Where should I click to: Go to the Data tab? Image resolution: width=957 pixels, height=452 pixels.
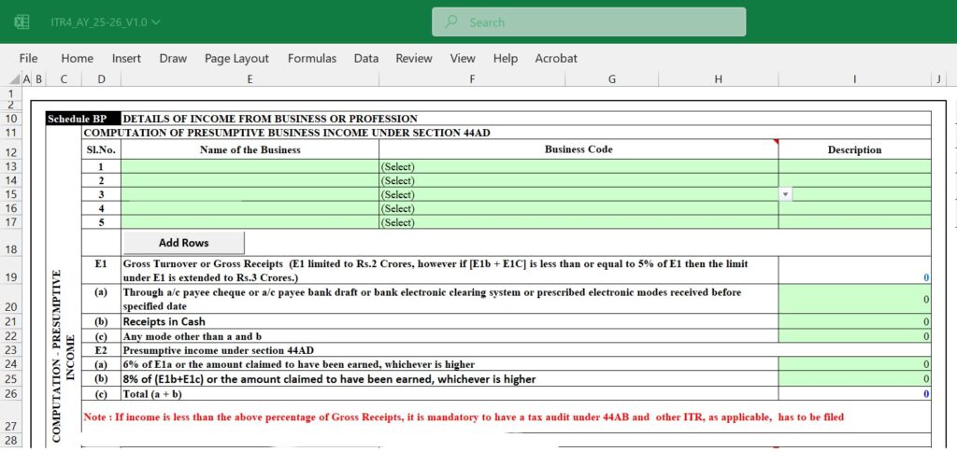[365, 58]
